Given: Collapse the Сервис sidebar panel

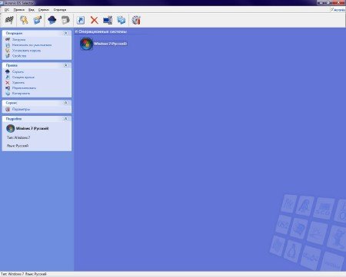Looking at the screenshot, I should (x=65, y=103).
